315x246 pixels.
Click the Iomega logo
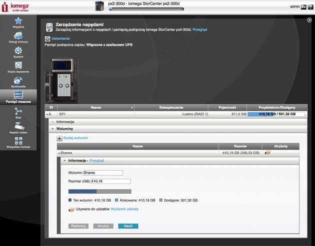point(15,7)
